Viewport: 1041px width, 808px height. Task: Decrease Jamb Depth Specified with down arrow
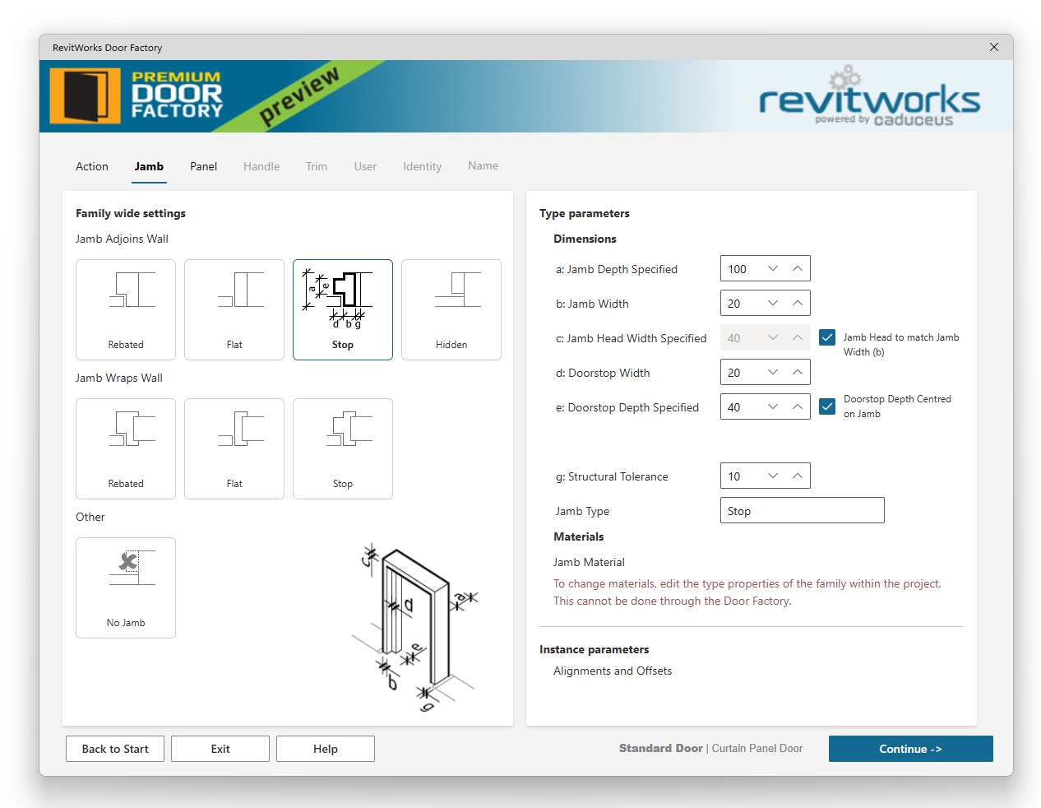773,269
